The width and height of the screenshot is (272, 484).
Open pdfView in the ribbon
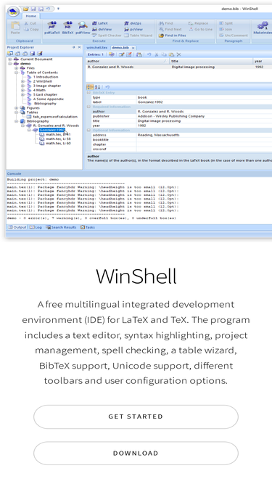point(83,28)
